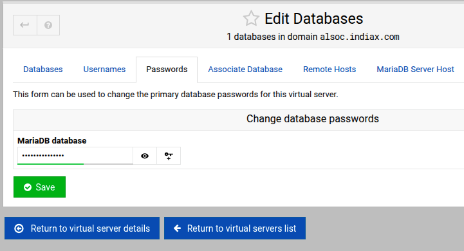
Task: Toggle password visibility eye icon
Action: tap(145, 156)
